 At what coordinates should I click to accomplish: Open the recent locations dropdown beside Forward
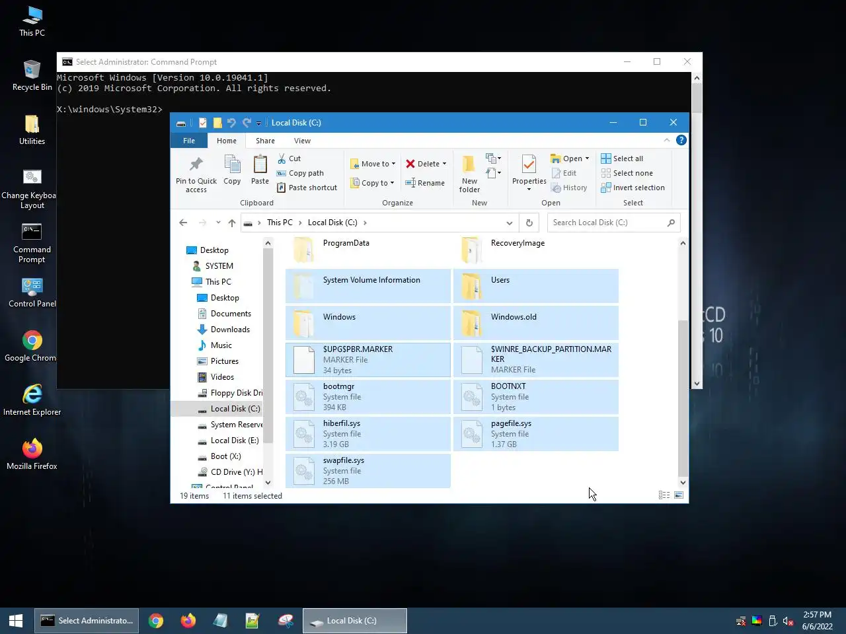(217, 223)
